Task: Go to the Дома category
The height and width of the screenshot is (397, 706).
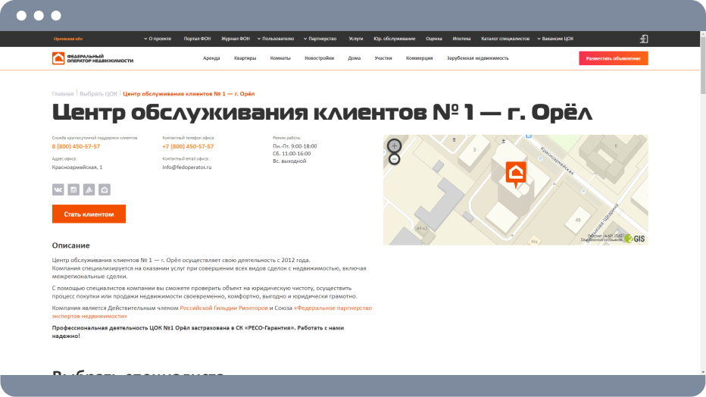Action: pos(355,58)
